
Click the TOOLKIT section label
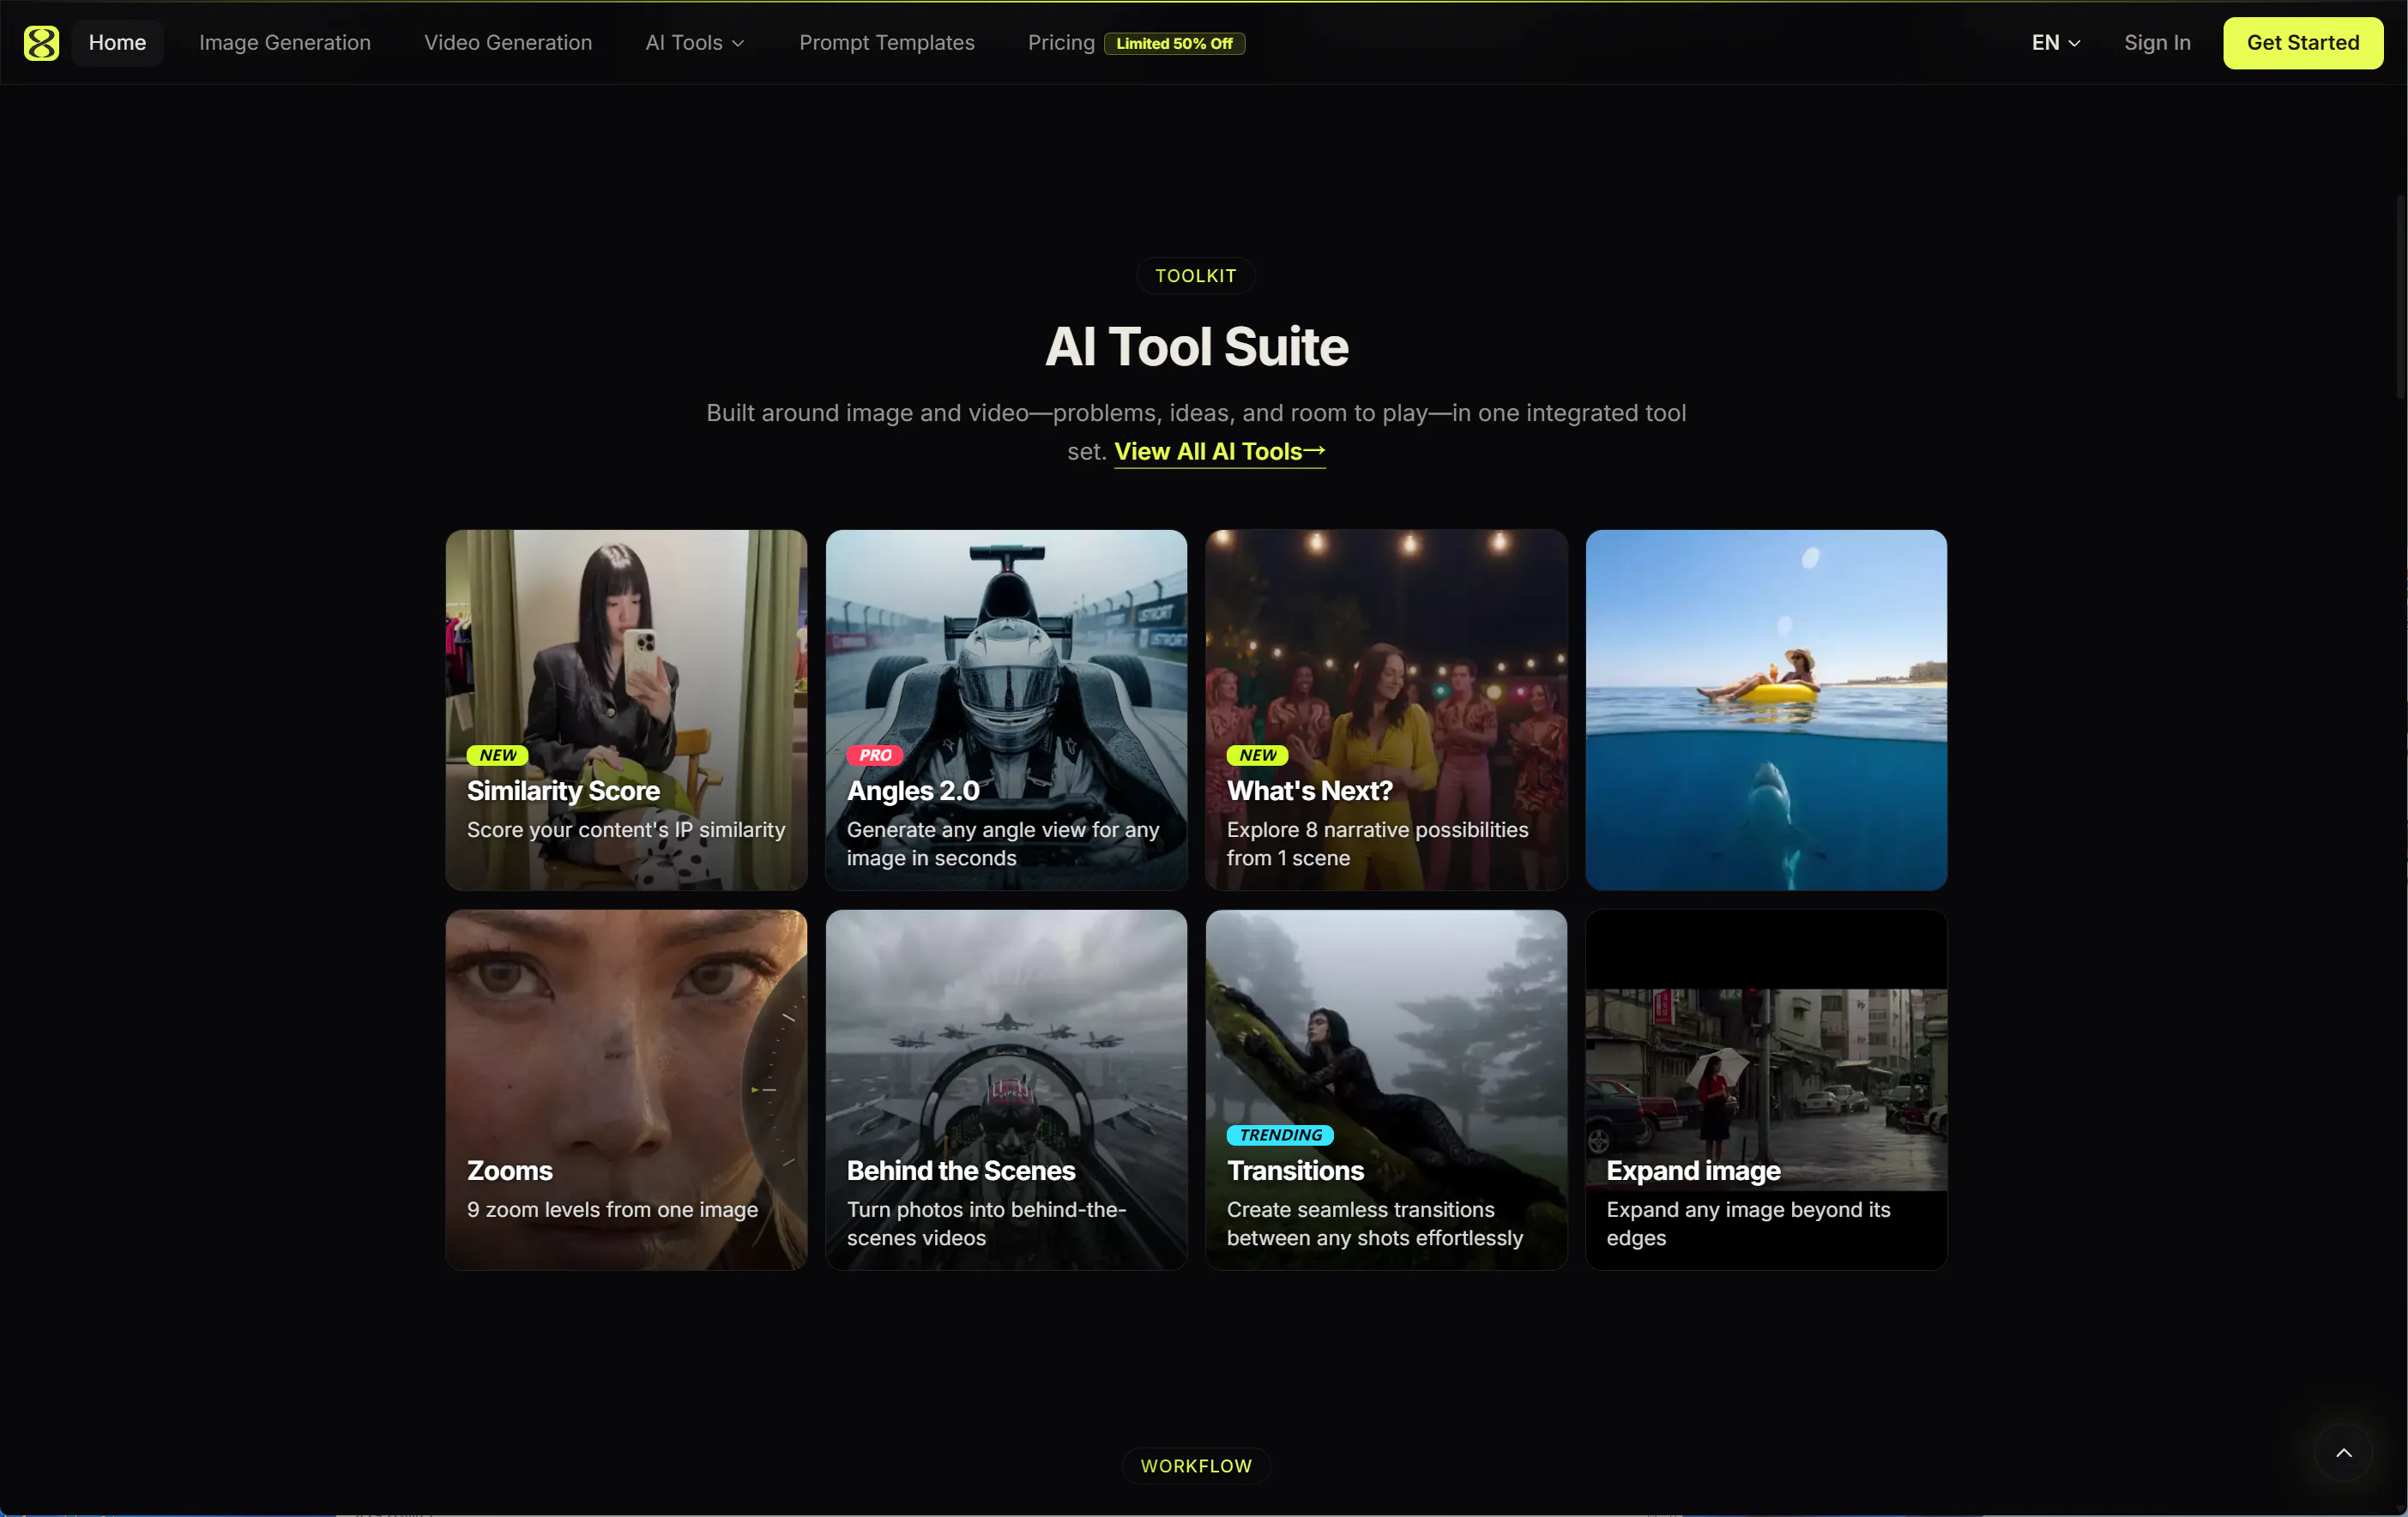coord(1196,276)
